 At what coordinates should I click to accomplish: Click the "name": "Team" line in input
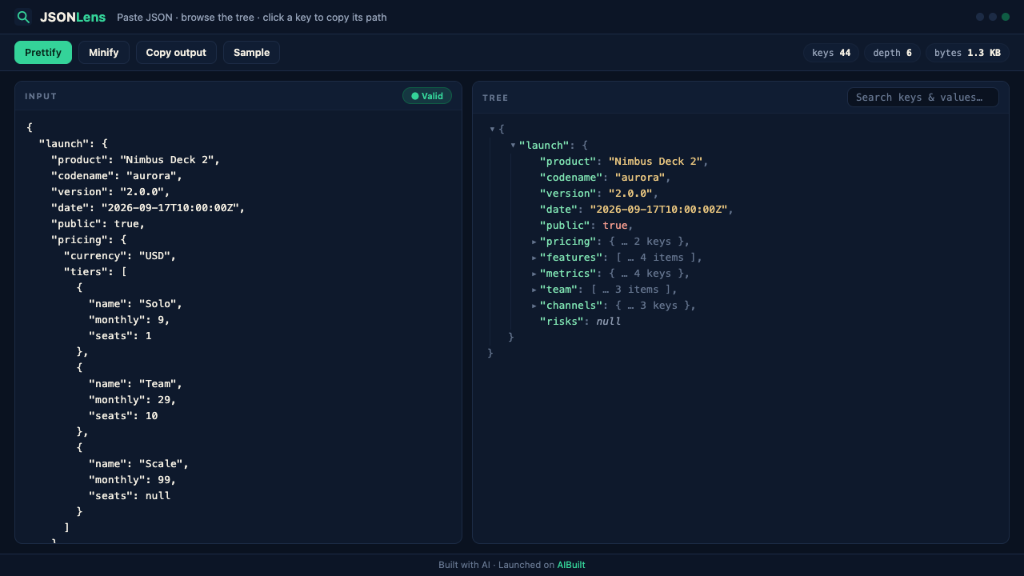(x=135, y=383)
